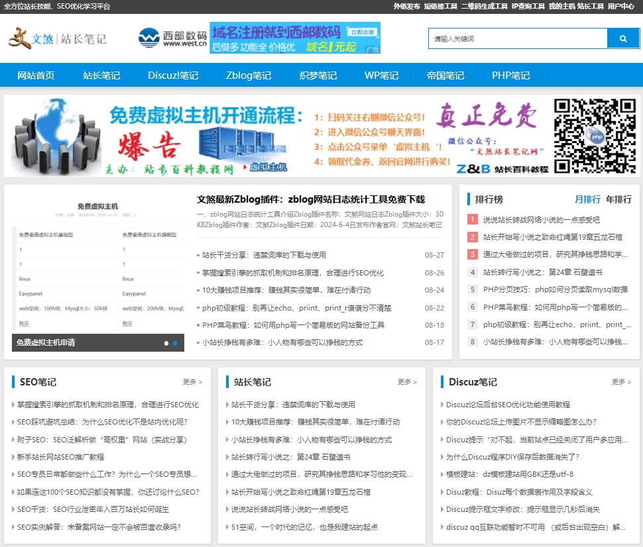The image size is (643, 547).
Task: Open SEO干货 年入百万站长 article
Action: click(93, 509)
